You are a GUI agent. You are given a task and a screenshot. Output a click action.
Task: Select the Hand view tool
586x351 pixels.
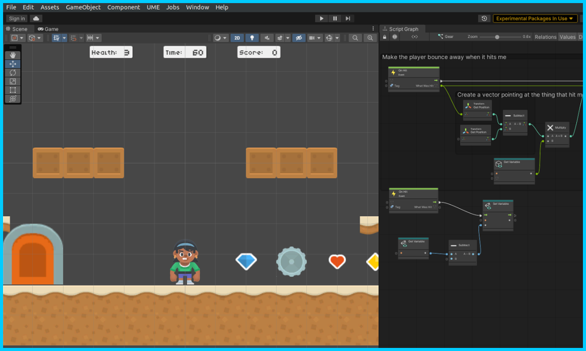pyautogui.click(x=12, y=55)
